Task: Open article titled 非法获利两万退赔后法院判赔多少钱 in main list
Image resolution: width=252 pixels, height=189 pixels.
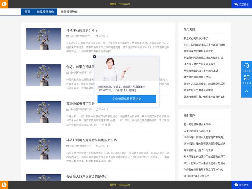Action: 92,140
